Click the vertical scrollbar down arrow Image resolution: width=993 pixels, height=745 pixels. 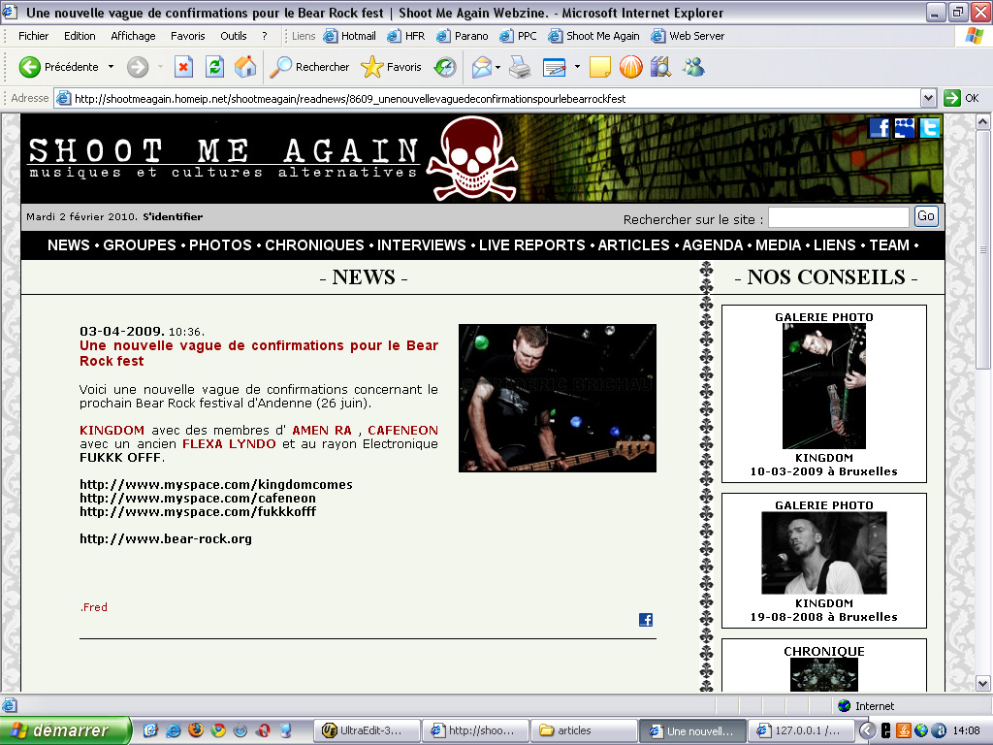coord(983,684)
